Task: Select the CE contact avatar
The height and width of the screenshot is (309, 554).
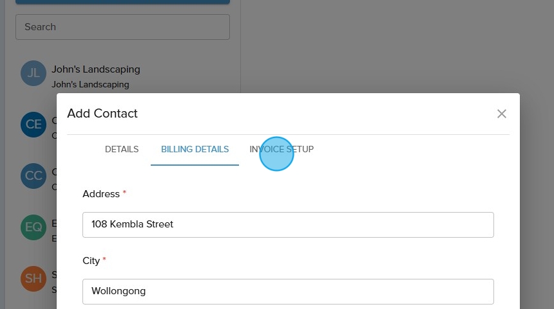Action: (33, 125)
